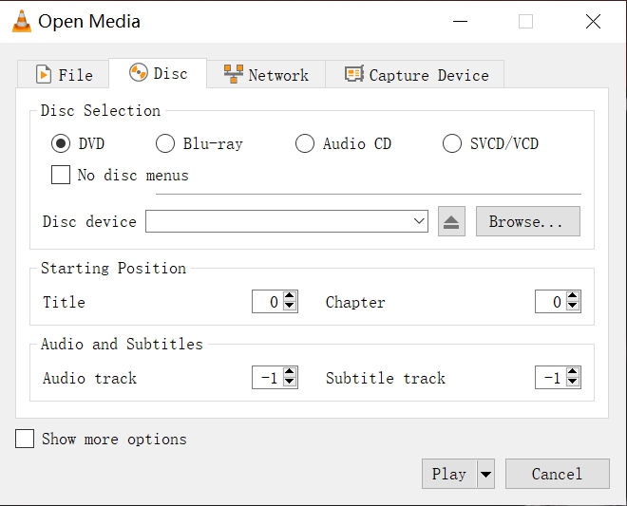Decrease the Chapter spinner value
627x506 pixels.
[573, 308]
